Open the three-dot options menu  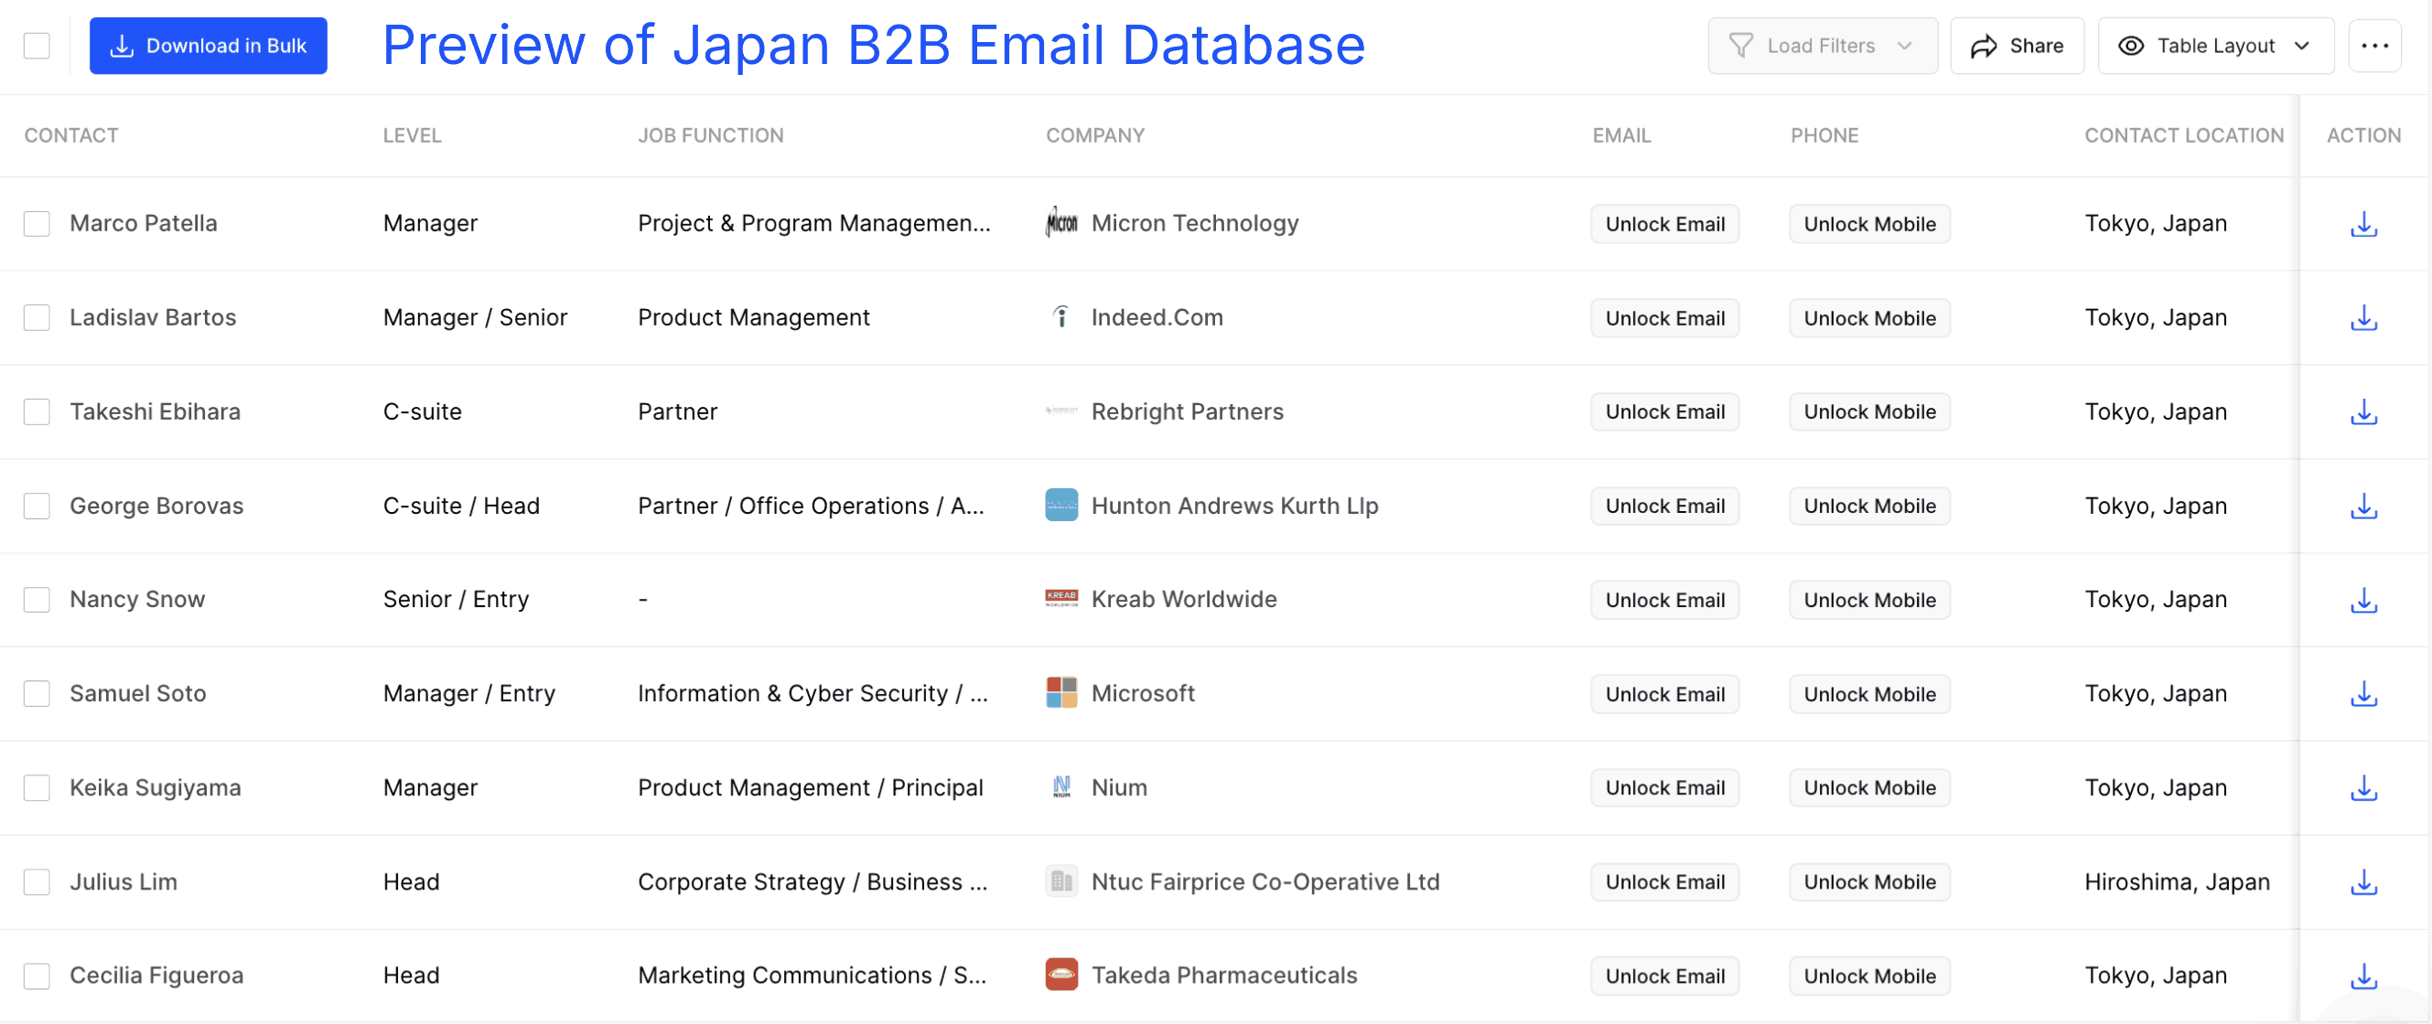2375,45
